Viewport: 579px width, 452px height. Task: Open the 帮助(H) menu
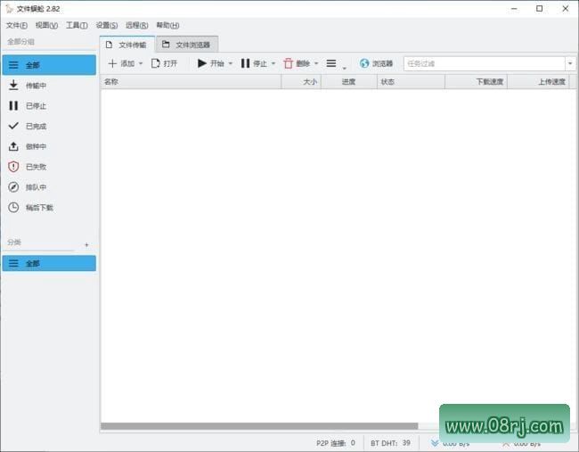coord(167,25)
